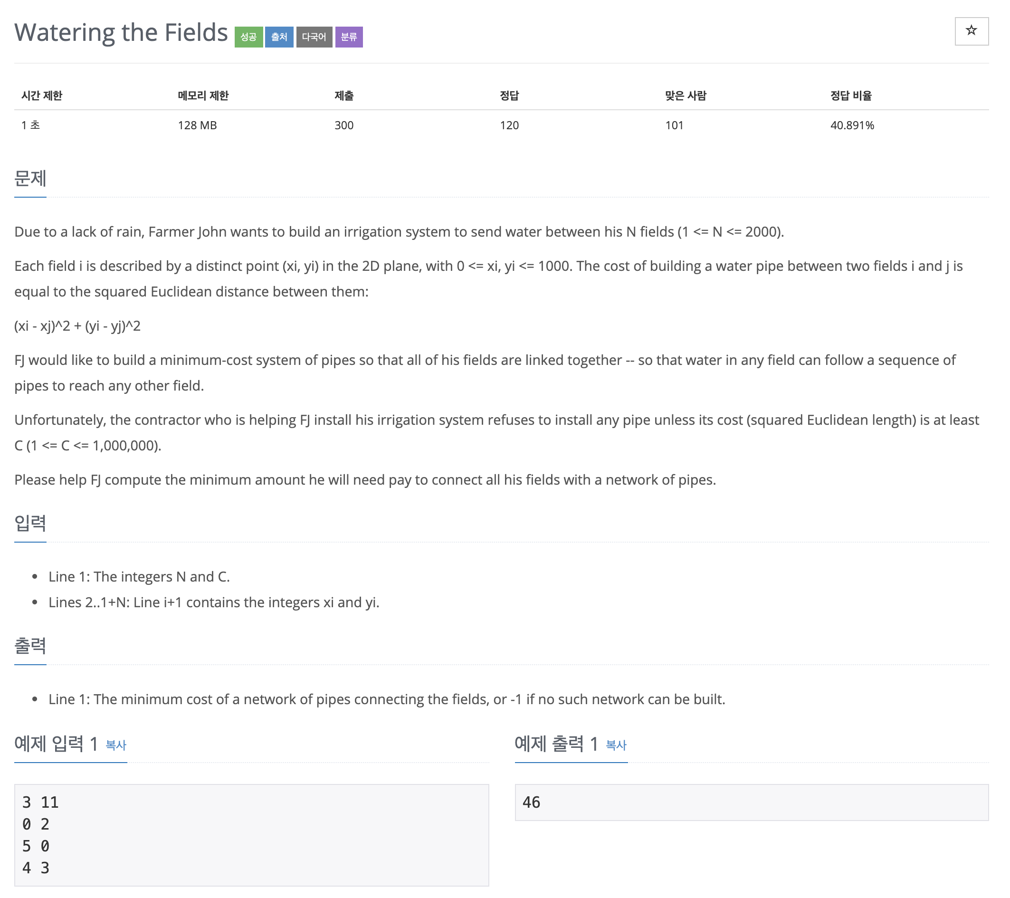Click the 출력 section heading
The height and width of the screenshot is (898, 1010).
[30, 645]
